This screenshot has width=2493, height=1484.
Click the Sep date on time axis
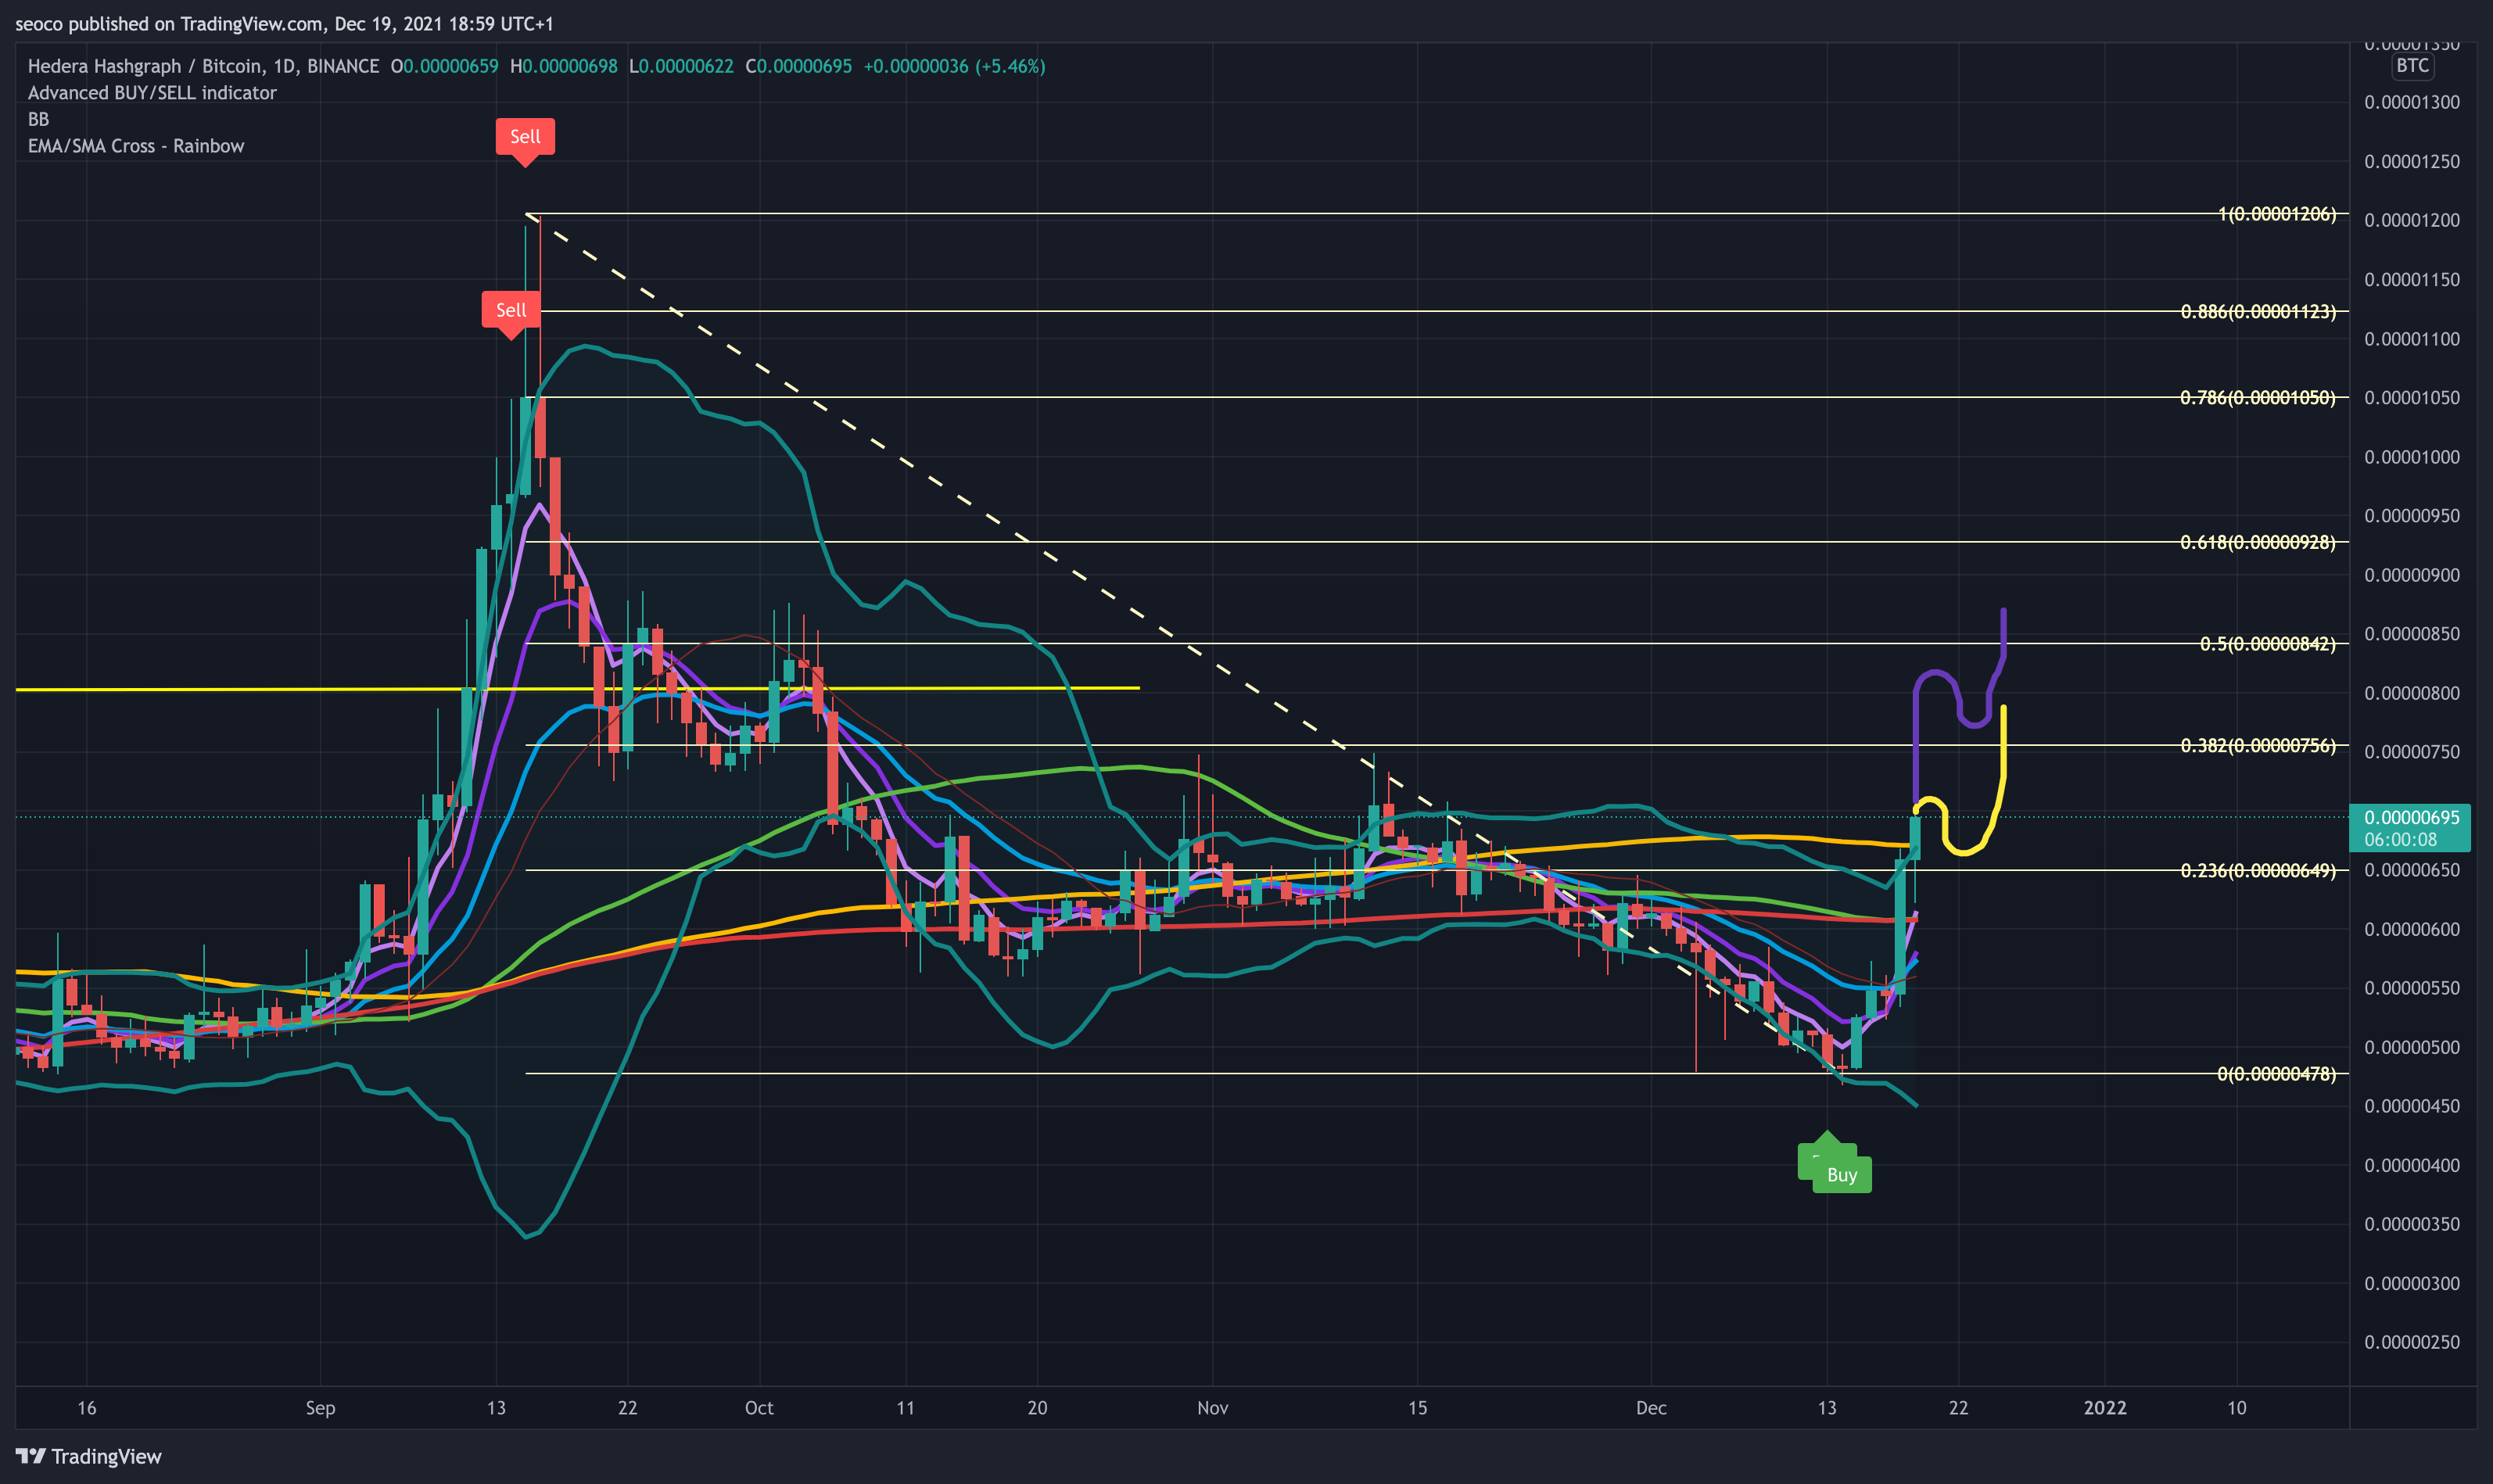(x=320, y=1408)
